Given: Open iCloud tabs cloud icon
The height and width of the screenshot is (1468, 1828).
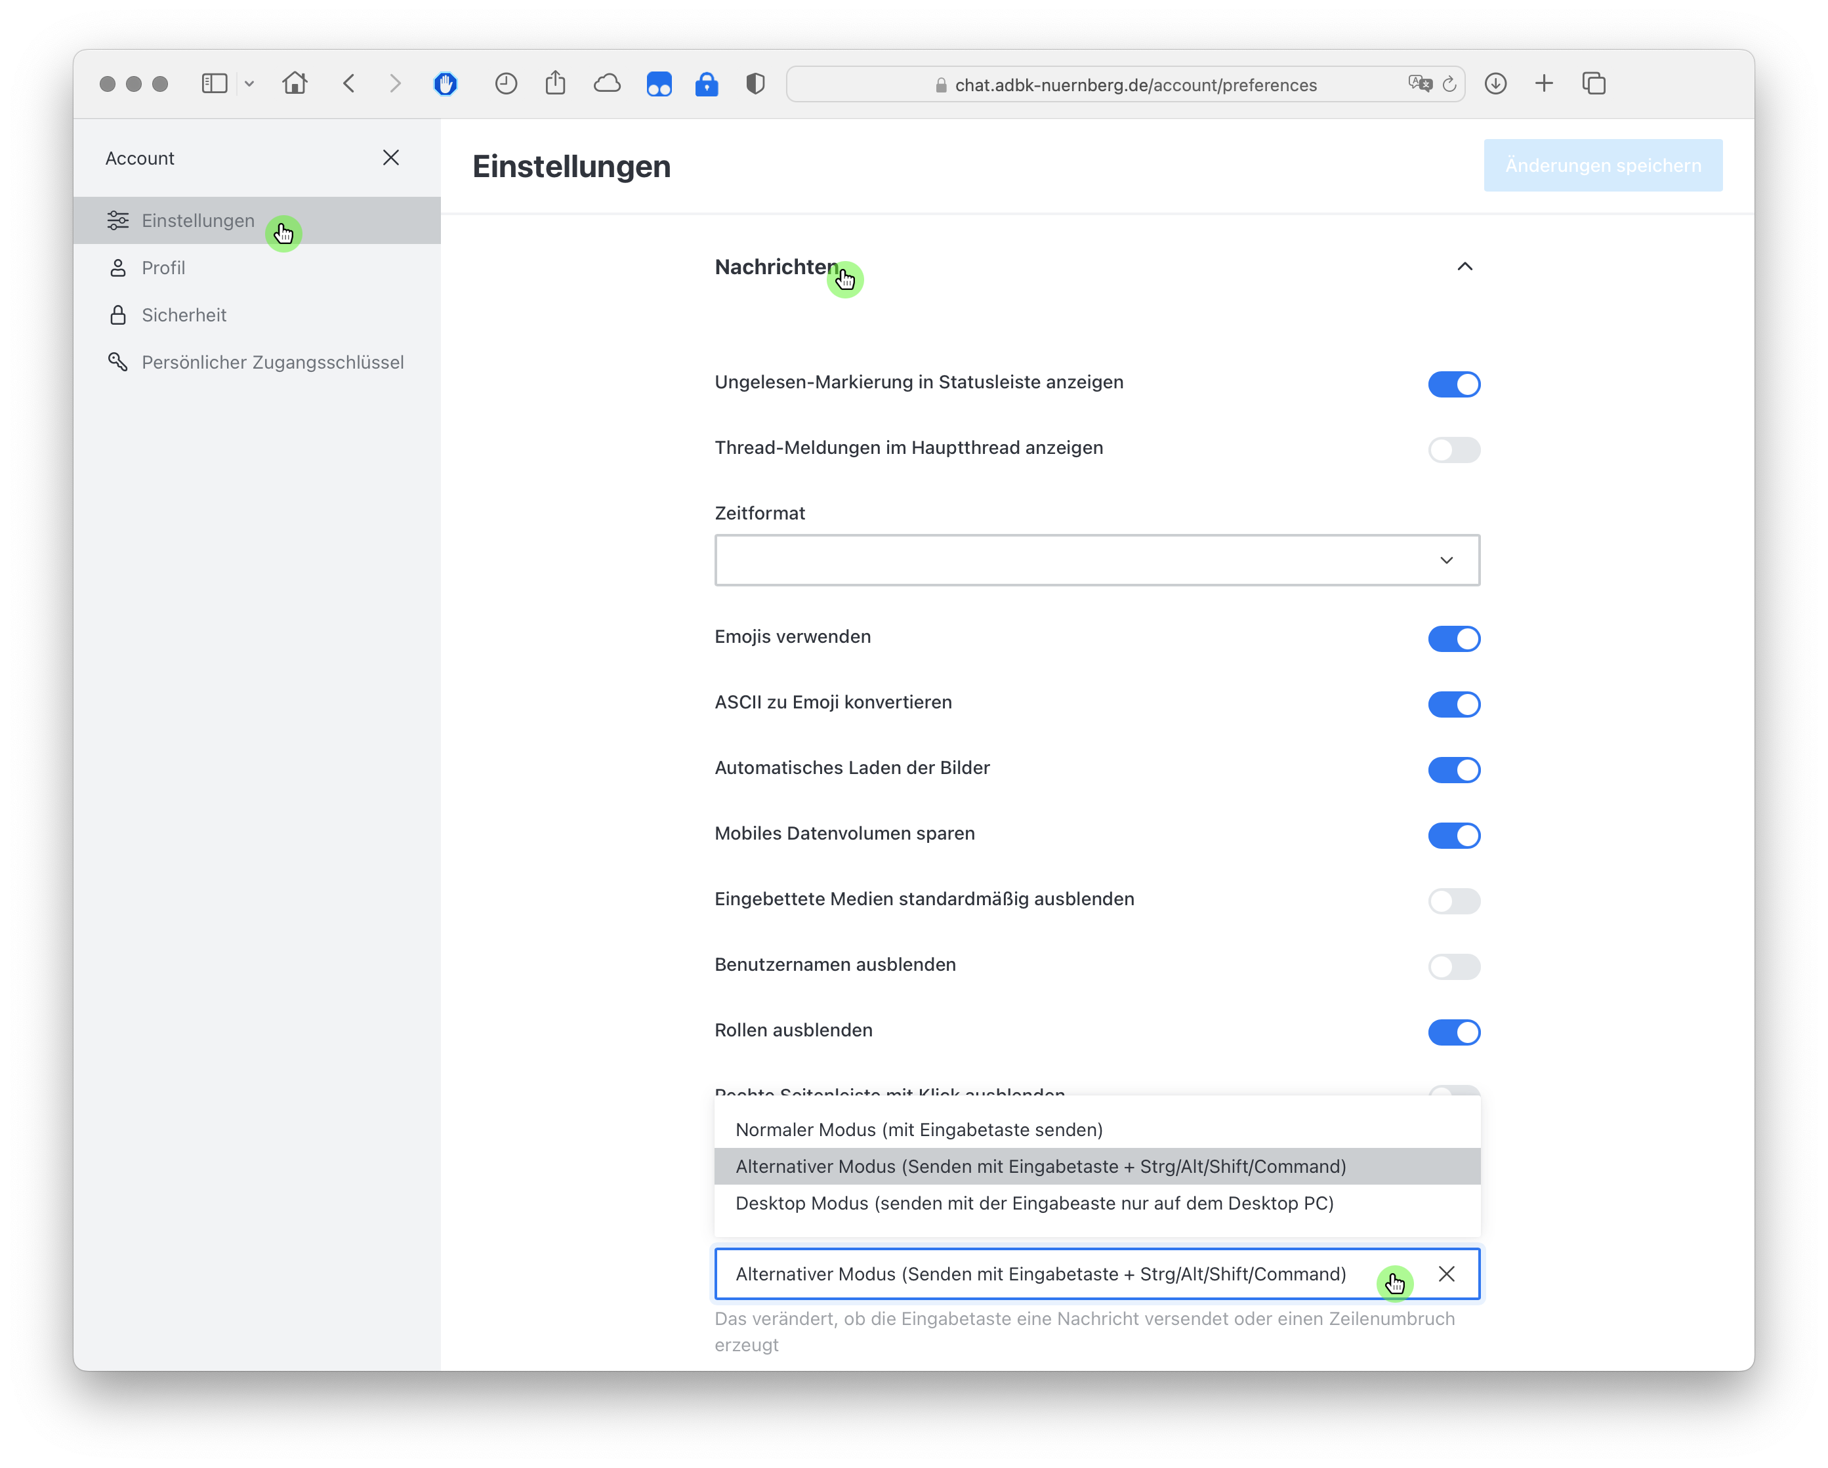Looking at the screenshot, I should click(607, 83).
